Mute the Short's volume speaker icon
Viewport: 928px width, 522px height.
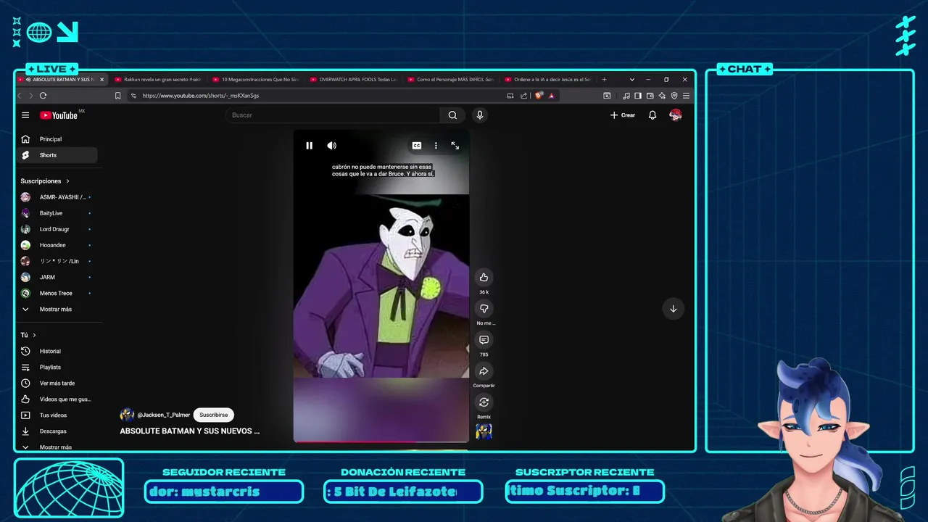pyautogui.click(x=331, y=146)
